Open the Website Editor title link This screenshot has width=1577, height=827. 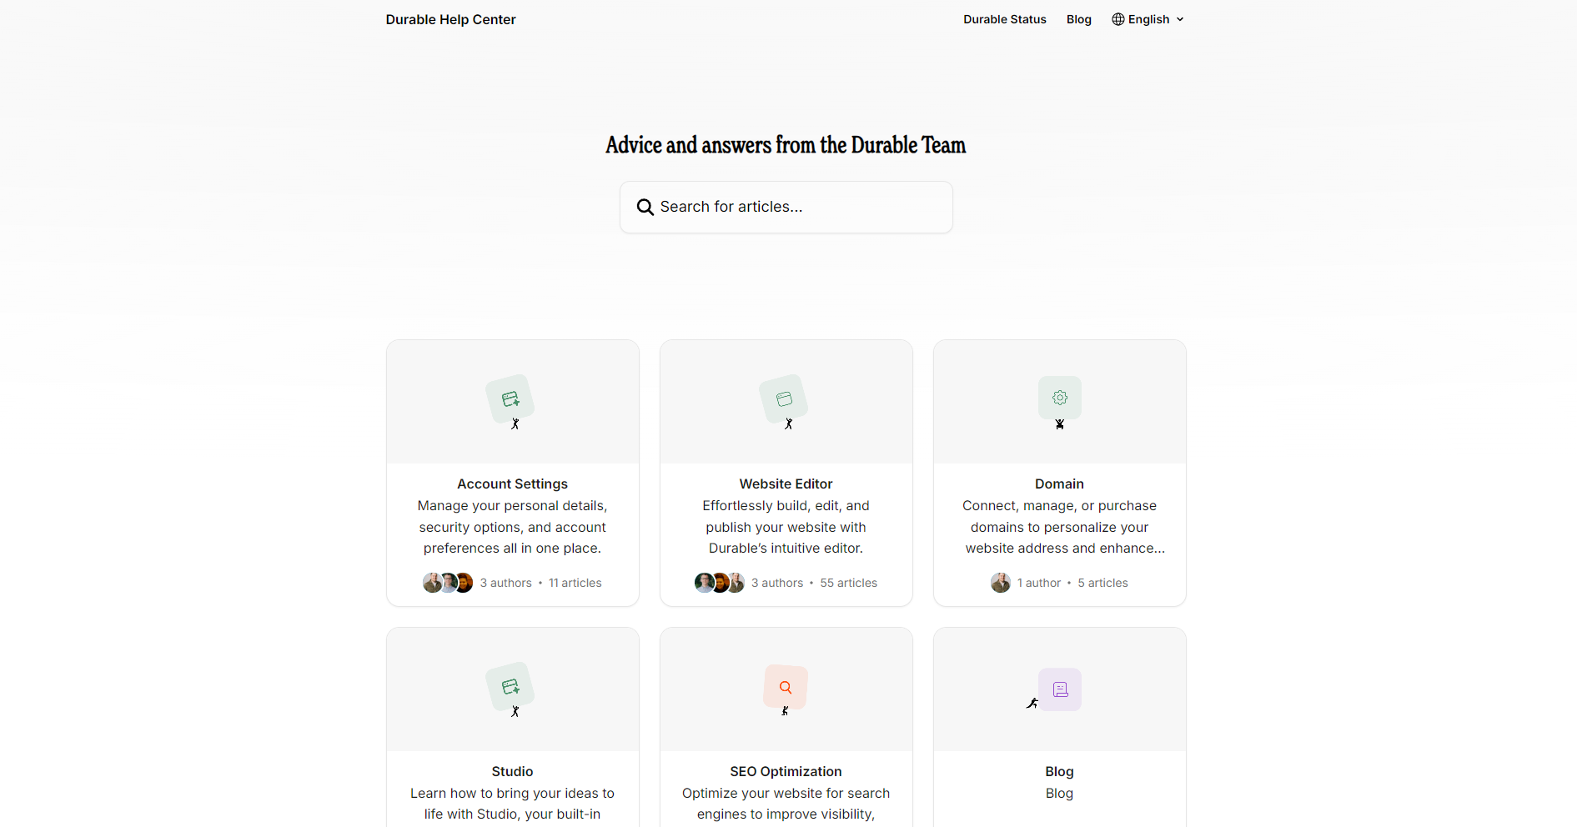tap(786, 484)
